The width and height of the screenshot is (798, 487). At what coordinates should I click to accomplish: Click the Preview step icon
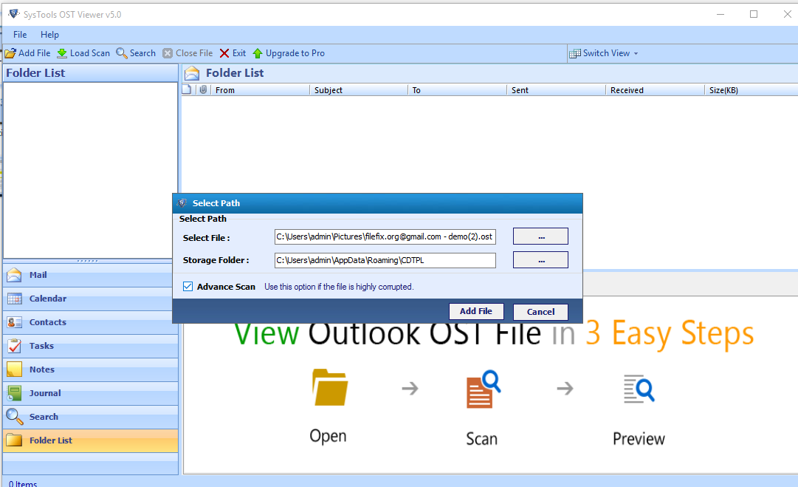639,389
